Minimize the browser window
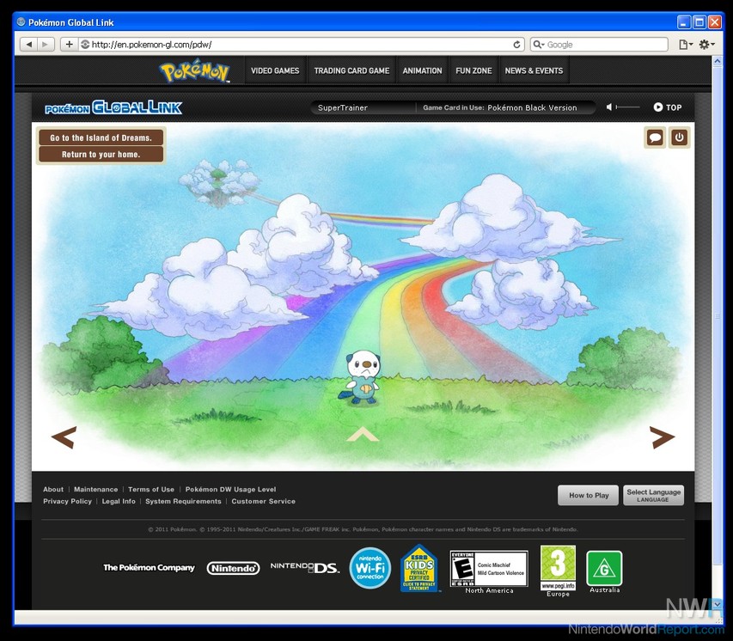 coord(684,22)
